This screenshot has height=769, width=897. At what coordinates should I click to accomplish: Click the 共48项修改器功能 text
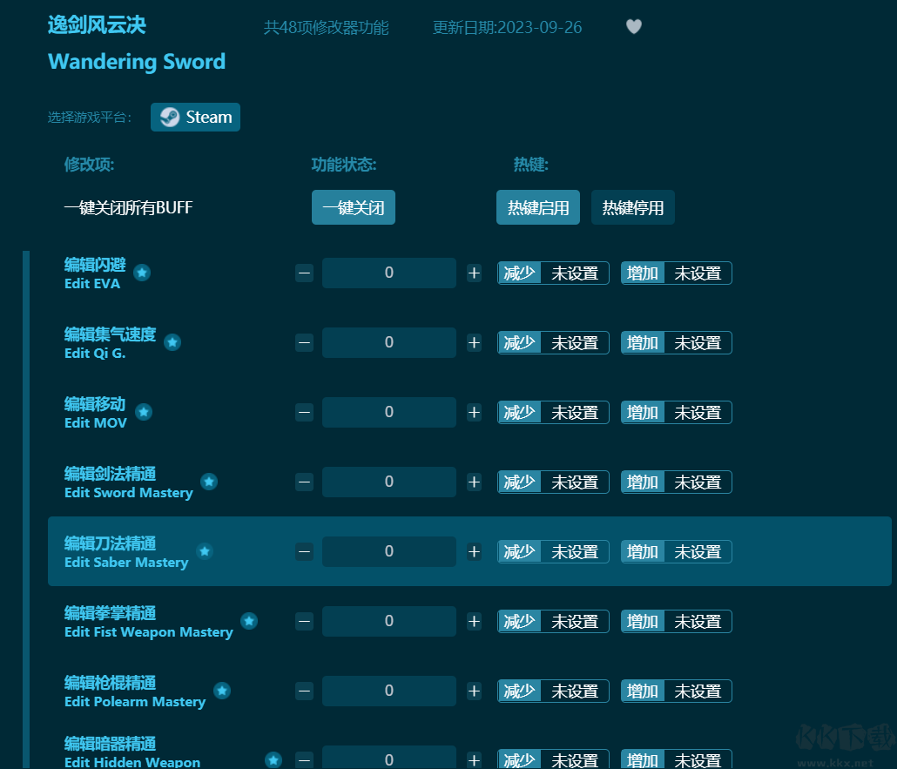pyautogui.click(x=326, y=28)
